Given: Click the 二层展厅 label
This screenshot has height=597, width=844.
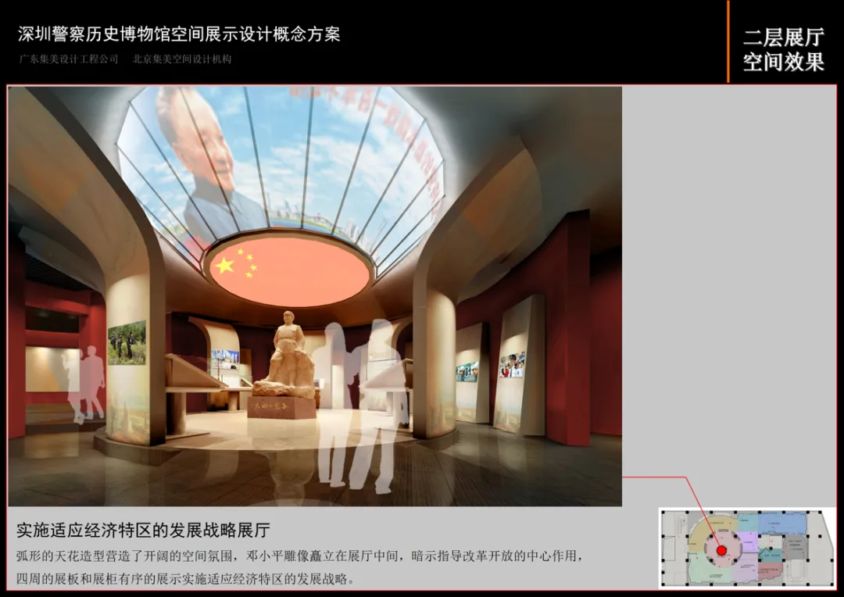Looking at the screenshot, I should [x=784, y=38].
